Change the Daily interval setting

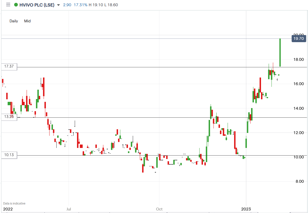tap(14, 21)
